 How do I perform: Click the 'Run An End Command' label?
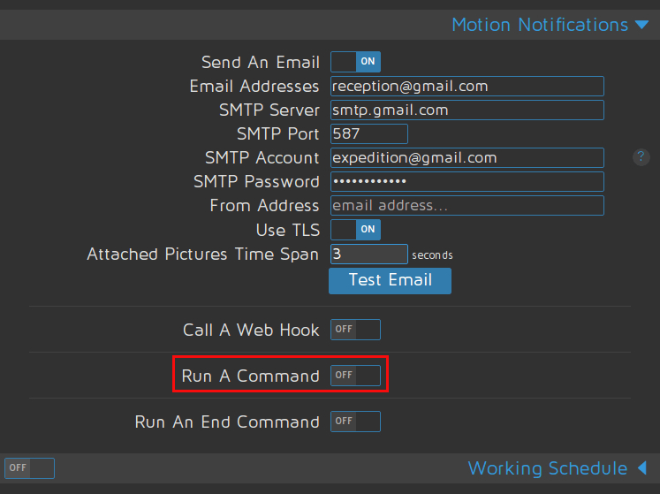pyautogui.click(x=227, y=422)
